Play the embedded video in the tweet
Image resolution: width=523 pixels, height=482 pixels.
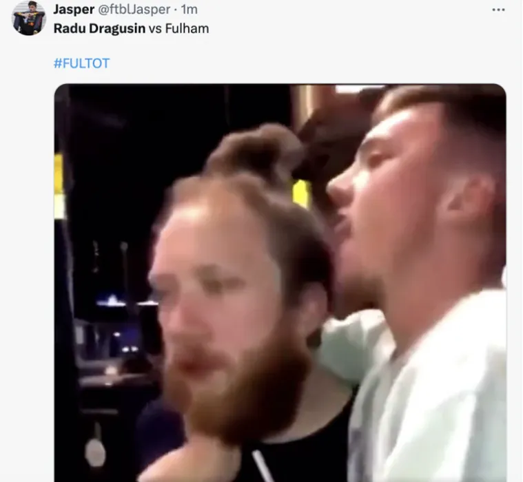[x=280, y=283]
